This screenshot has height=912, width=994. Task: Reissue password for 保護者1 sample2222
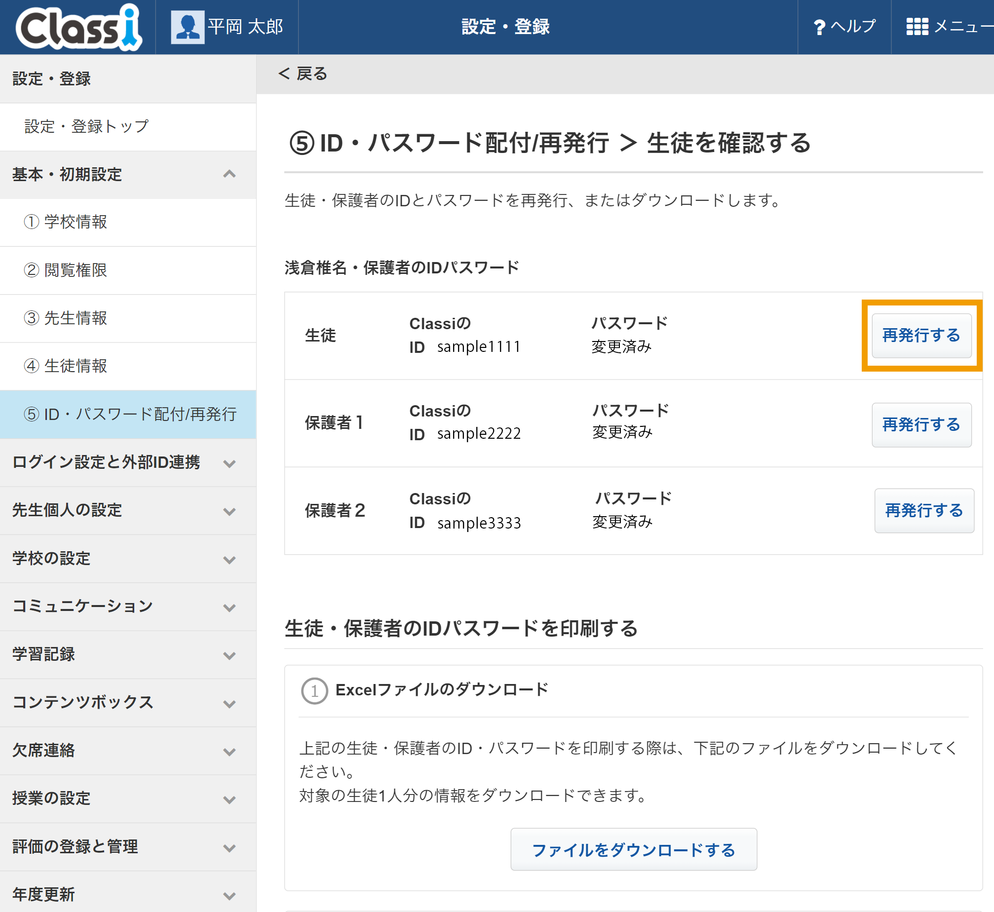921,424
